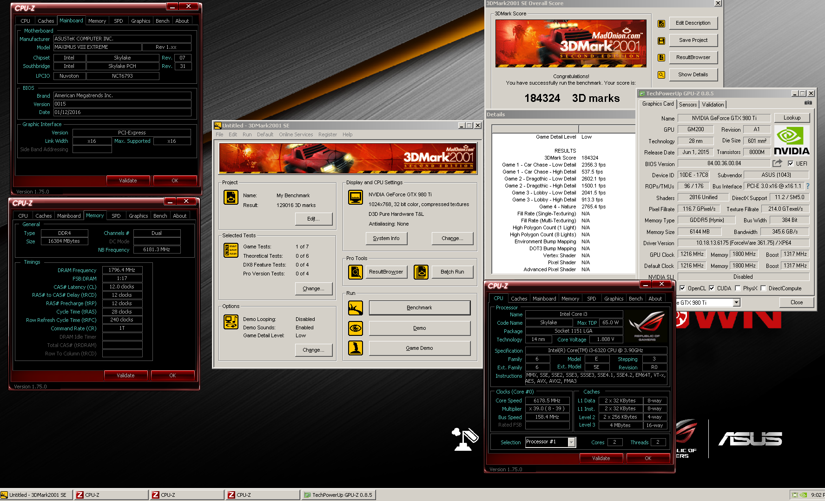825x501 pixels.
Task: Click the Edit Description icon in score window
Action: click(x=661, y=23)
